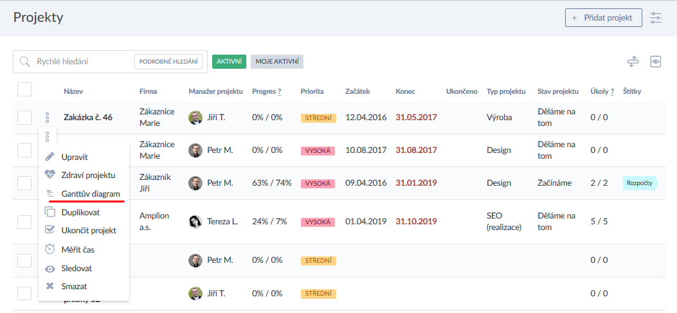The image size is (677, 313).
Task: Open the filter settings sliders icon
Action: click(x=656, y=18)
